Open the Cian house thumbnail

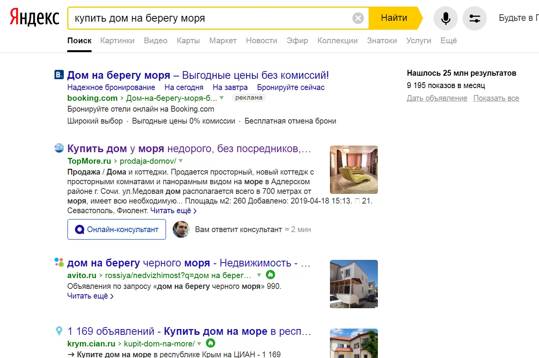click(354, 343)
